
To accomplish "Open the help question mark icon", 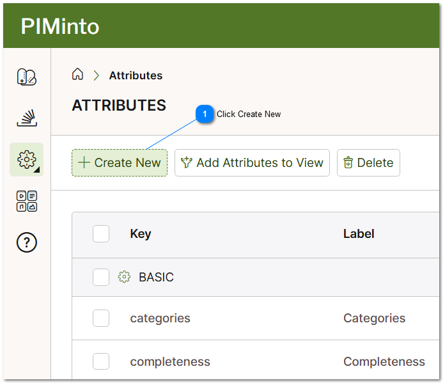I will tap(27, 242).
